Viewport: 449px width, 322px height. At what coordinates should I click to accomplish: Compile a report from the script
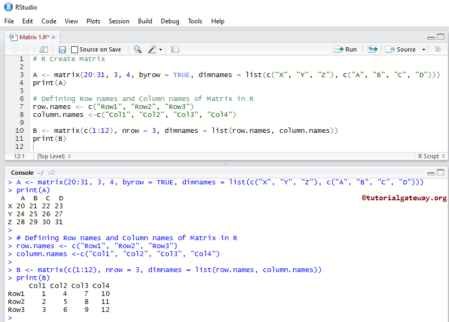click(175, 49)
